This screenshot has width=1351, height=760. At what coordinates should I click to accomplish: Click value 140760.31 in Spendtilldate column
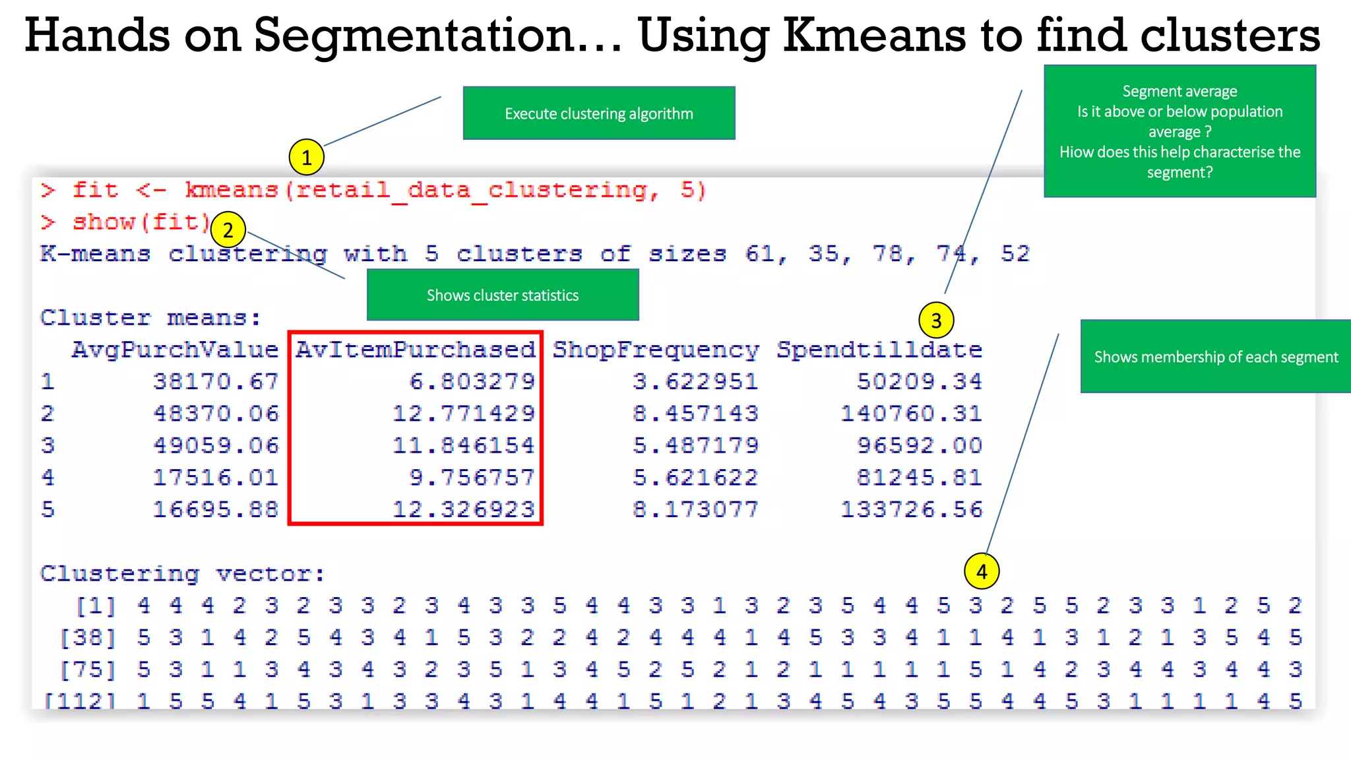coord(911,414)
